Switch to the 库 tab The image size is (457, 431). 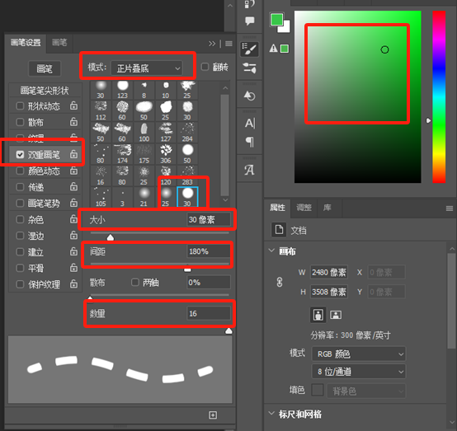pyautogui.click(x=327, y=208)
